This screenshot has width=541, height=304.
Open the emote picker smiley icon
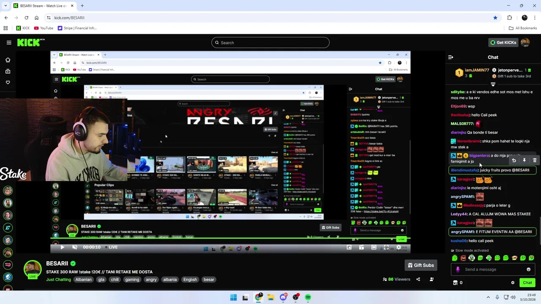pos(528,269)
